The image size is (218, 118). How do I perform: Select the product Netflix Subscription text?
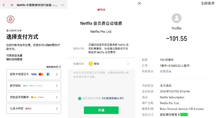(x=172, y=97)
